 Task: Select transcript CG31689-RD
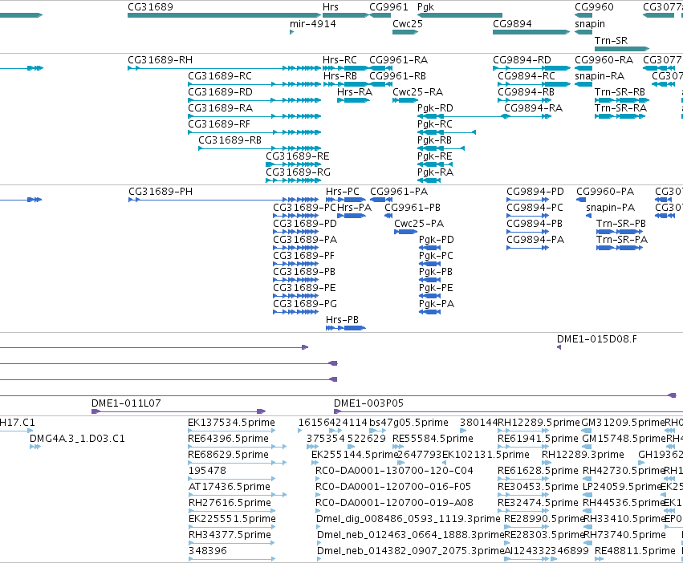click(x=254, y=100)
